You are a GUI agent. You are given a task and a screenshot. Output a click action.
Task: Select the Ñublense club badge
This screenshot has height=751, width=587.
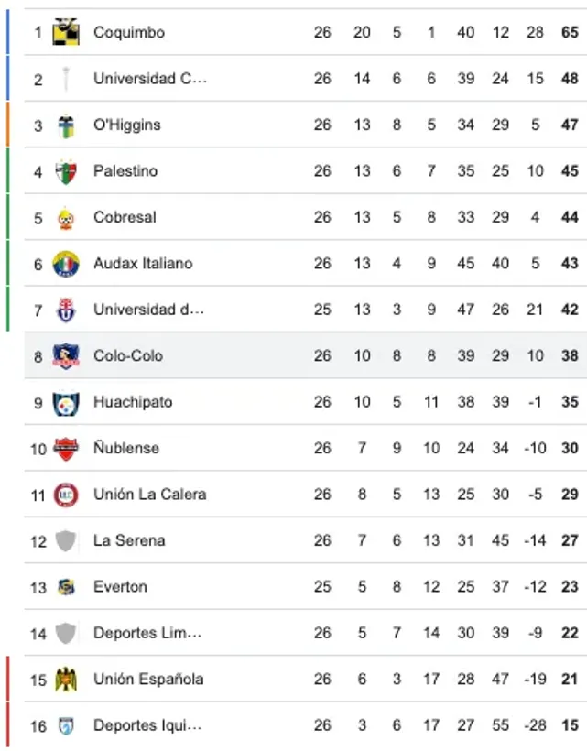click(64, 448)
